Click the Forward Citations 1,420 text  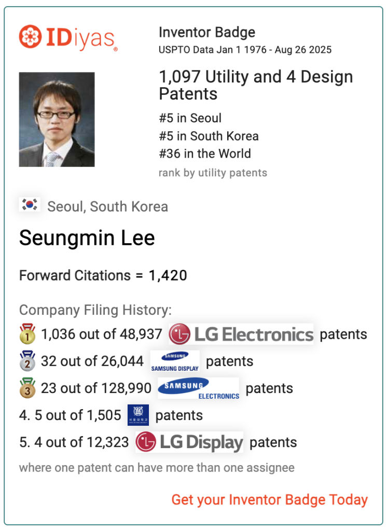click(x=103, y=276)
